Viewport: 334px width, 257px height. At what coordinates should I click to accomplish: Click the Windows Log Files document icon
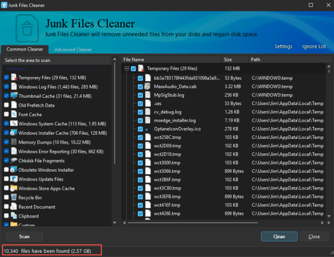(14, 86)
